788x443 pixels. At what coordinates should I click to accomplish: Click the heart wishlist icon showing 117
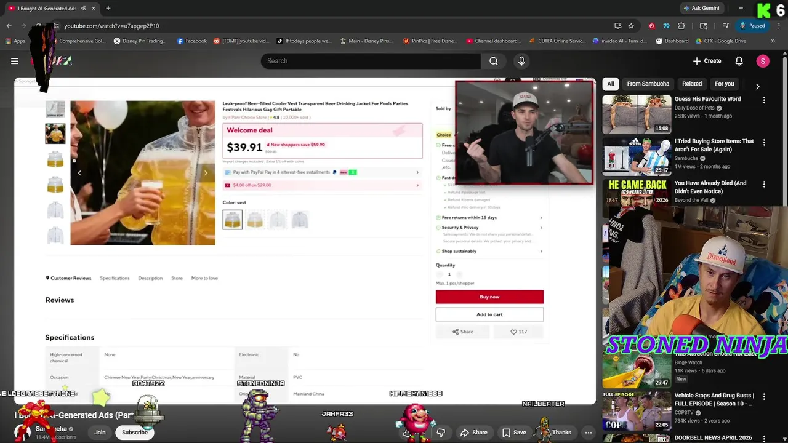click(x=518, y=332)
